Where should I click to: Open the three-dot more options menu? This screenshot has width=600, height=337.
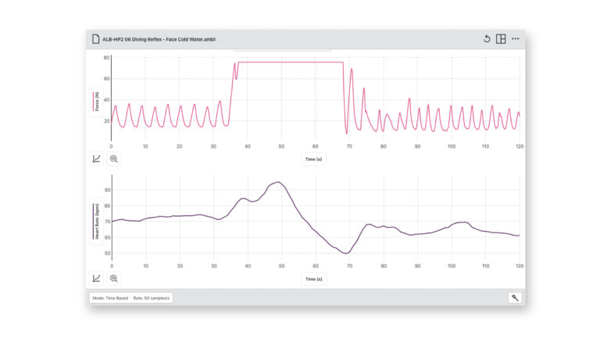[x=516, y=39]
